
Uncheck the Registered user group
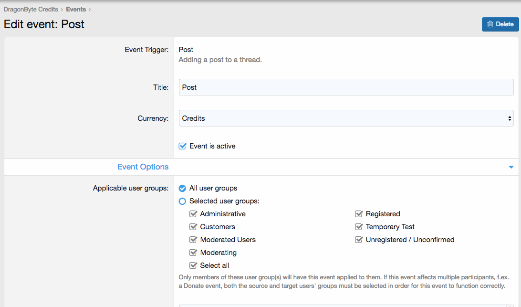359,214
